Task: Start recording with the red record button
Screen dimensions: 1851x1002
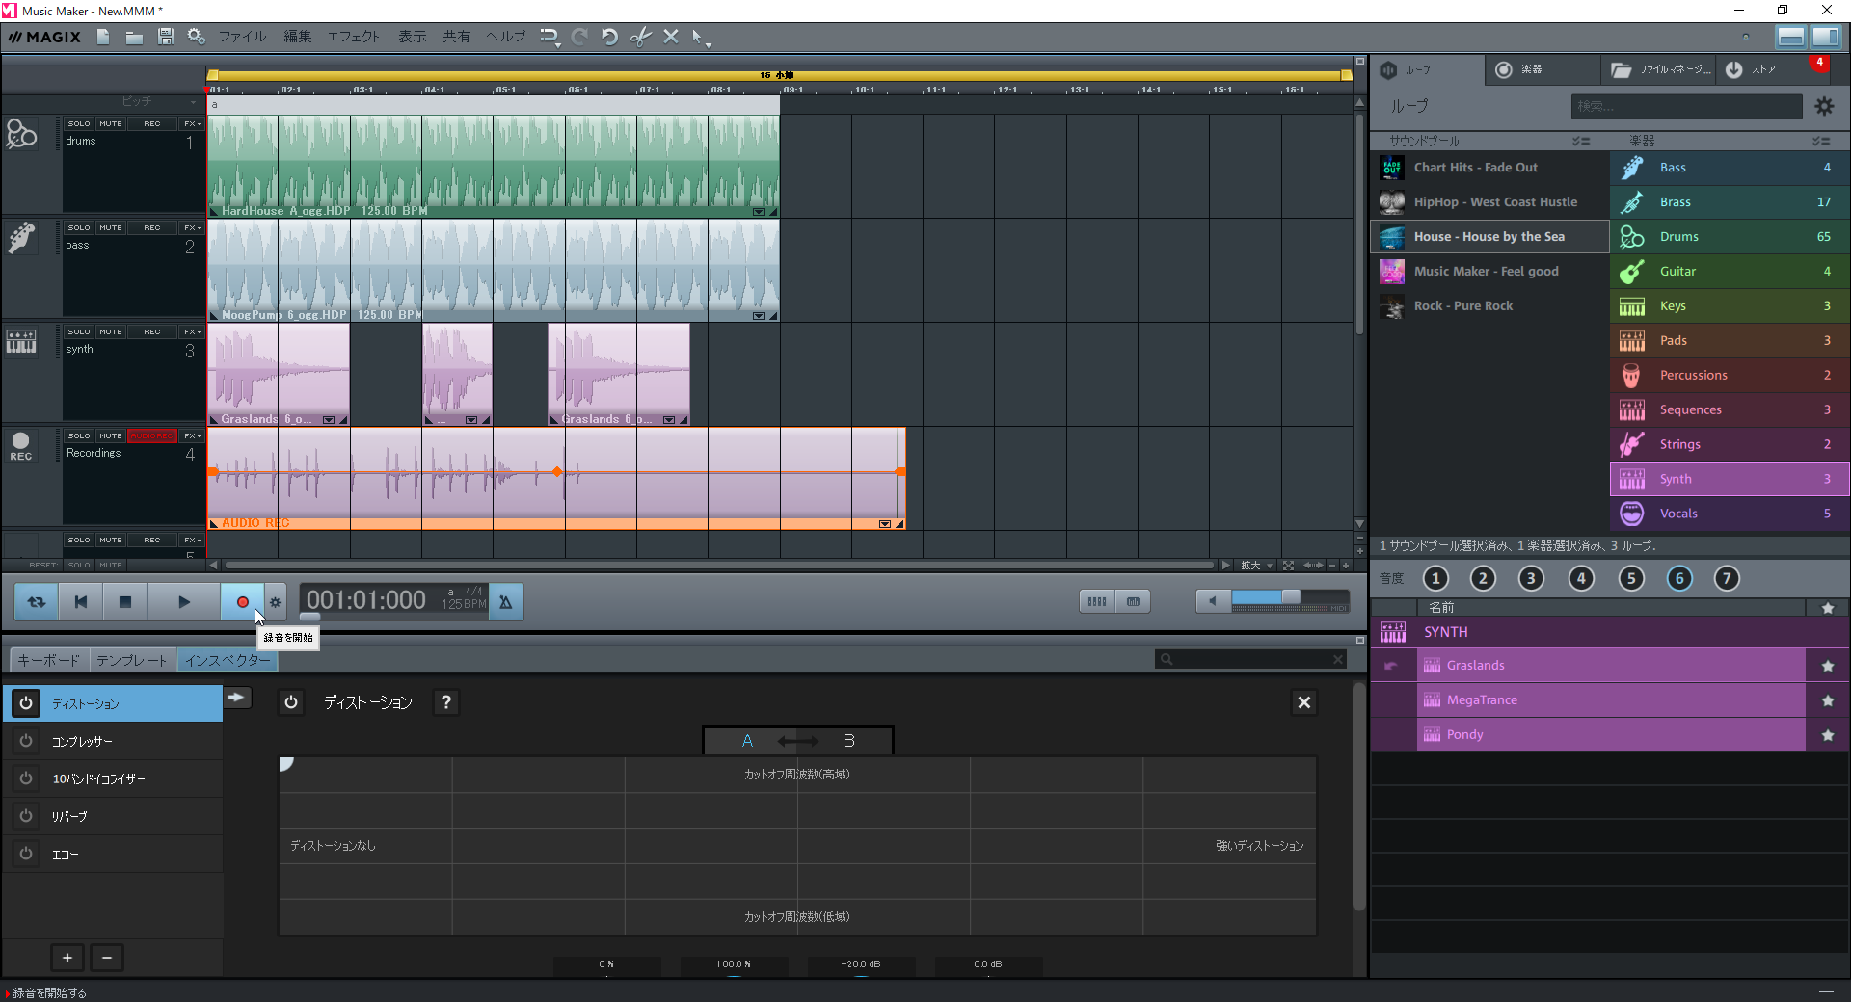Action: (x=243, y=602)
